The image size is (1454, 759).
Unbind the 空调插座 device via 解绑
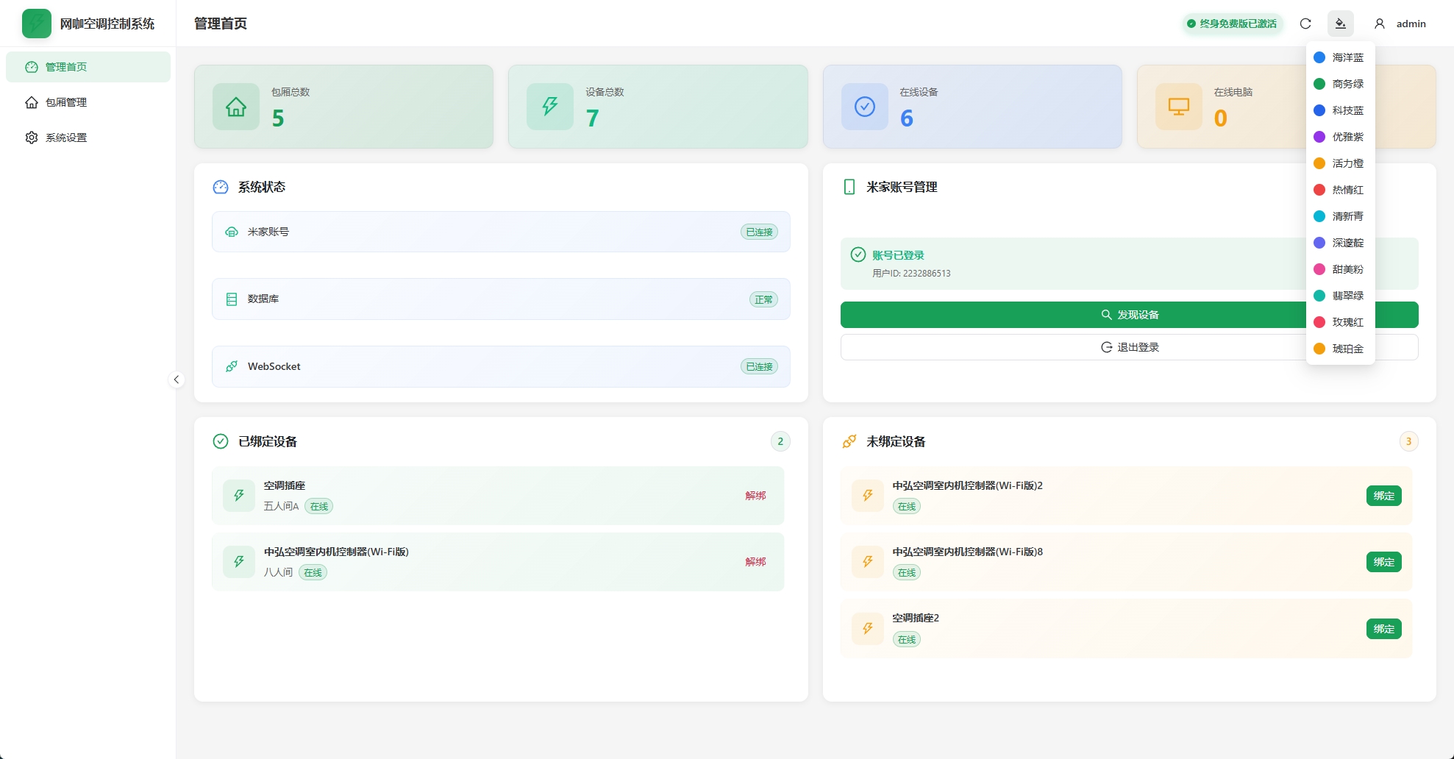point(755,496)
